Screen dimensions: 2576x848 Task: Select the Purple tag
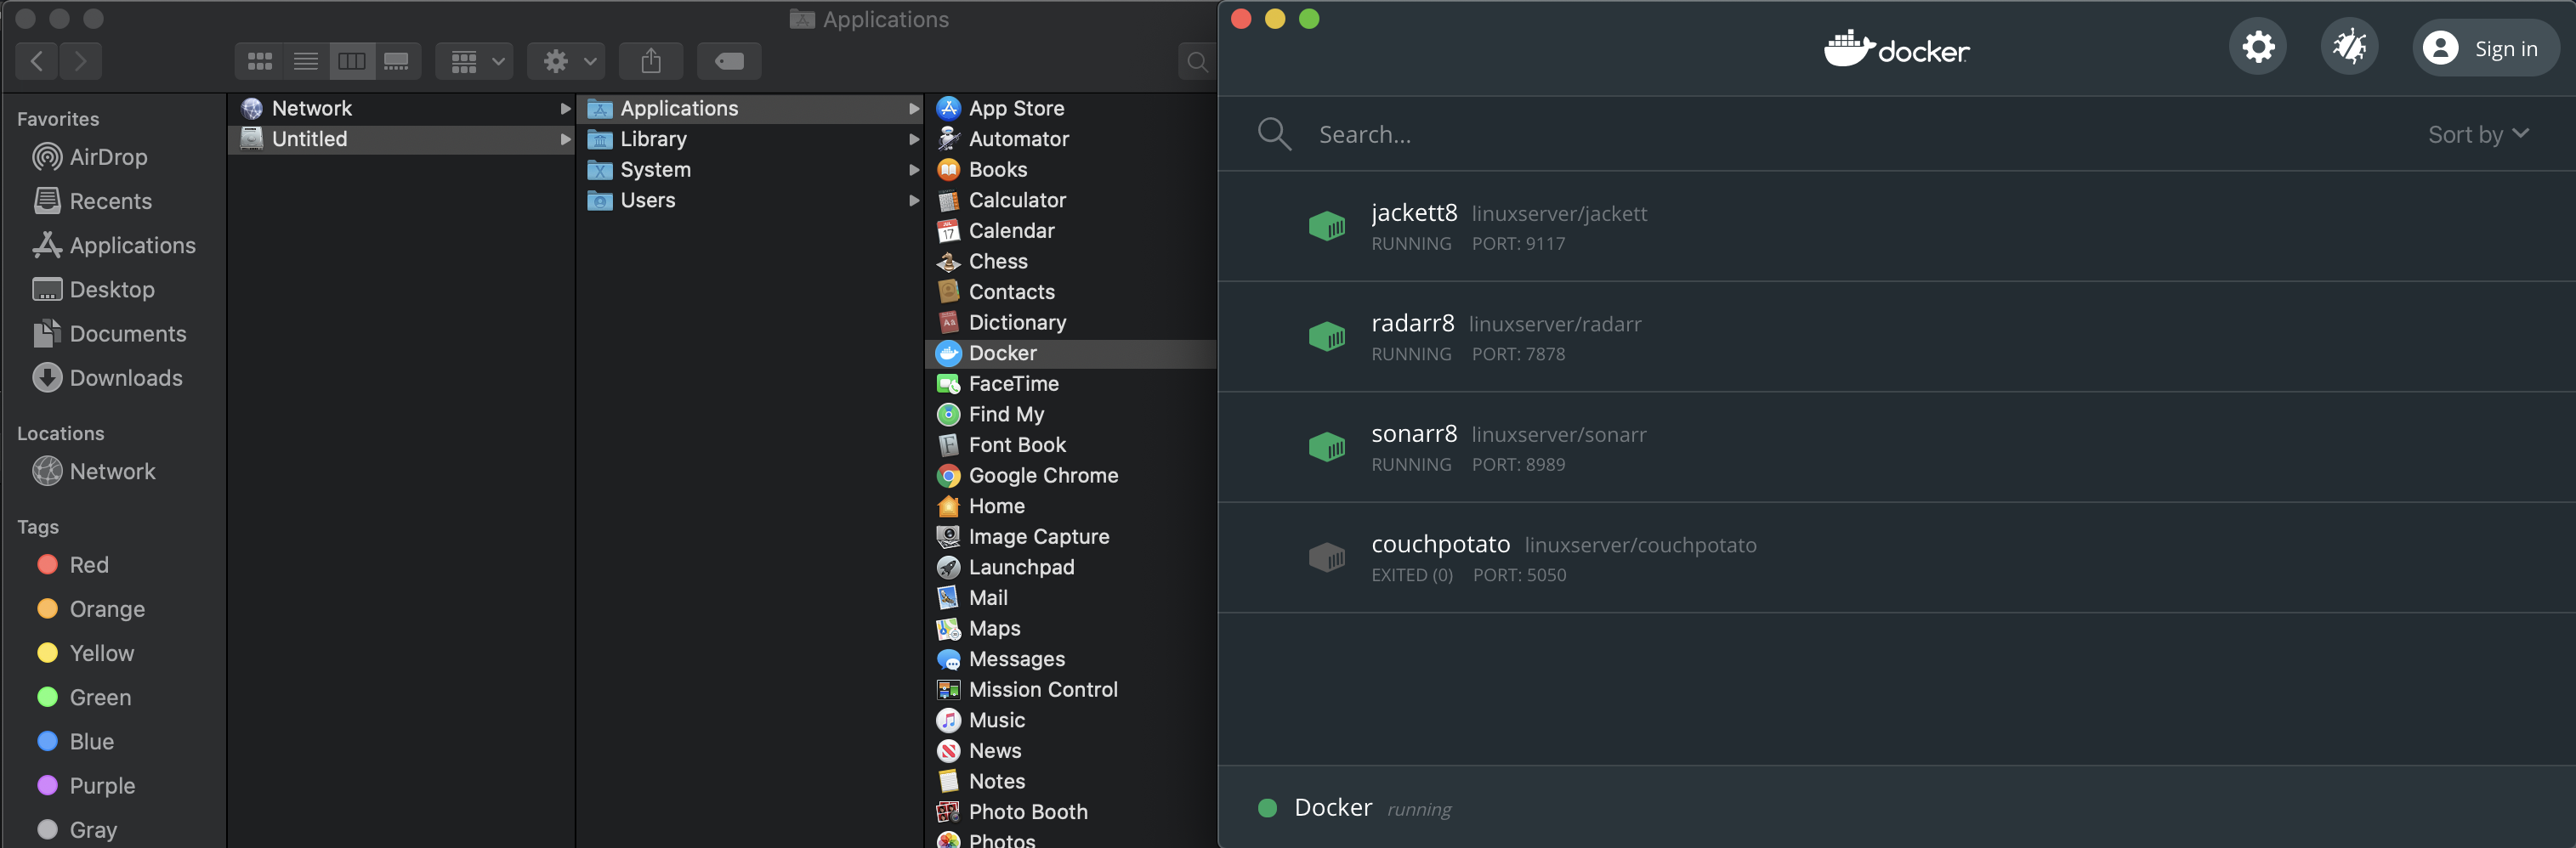86,786
